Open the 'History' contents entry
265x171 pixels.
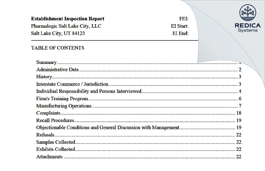pyautogui.click(x=139, y=77)
